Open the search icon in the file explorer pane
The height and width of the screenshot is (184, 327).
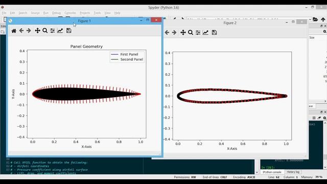click(x=325, y=32)
